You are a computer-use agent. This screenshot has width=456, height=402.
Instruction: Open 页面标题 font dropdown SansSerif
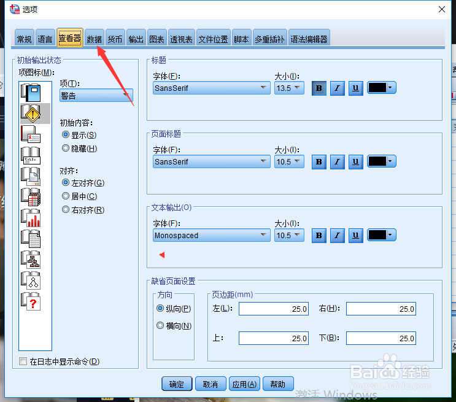click(x=211, y=161)
